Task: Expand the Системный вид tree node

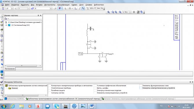Action: (6, 25)
